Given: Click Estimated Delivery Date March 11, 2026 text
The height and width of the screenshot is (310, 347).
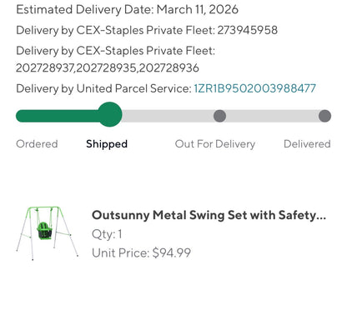Looking at the screenshot, I should [127, 9].
